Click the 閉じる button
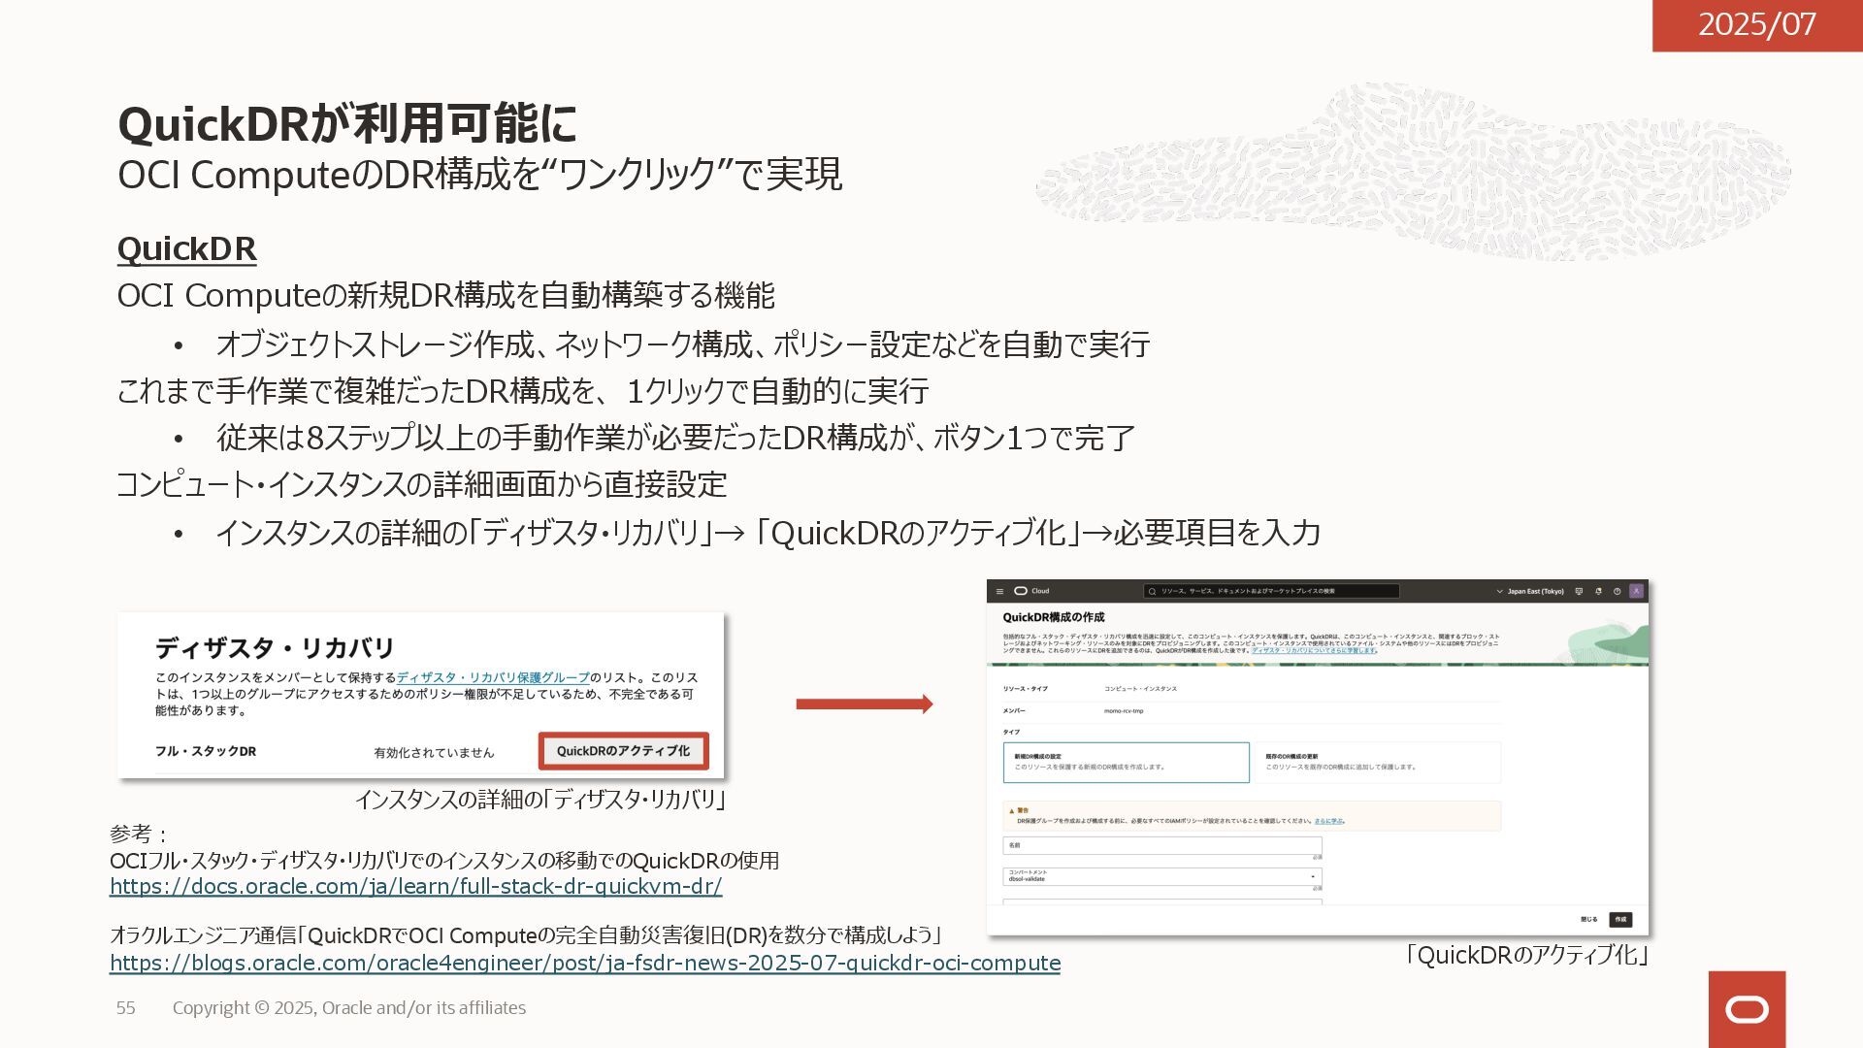The image size is (1863, 1048). pyautogui.click(x=1588, y=919)
